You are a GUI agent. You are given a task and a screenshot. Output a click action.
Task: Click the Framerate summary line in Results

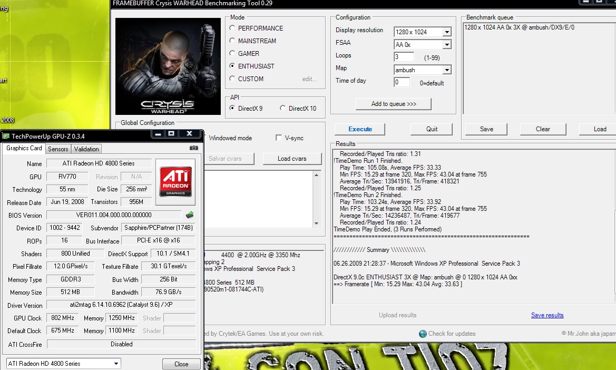pos(397,284)
